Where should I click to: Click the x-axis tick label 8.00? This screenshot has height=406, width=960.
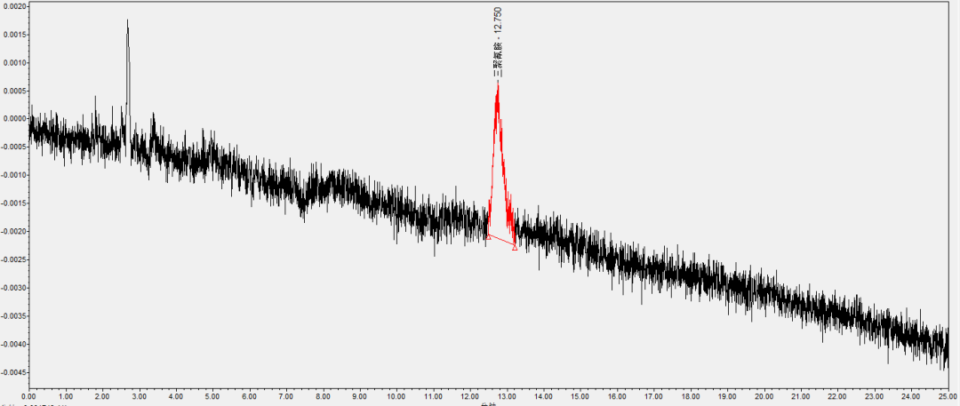324,396
